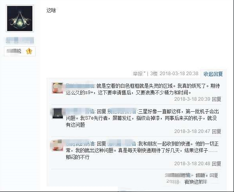Image resolution: width=234 pixels, height=192 pixels.
Task: Click the level title badge box
Action: click(x=20, y=52)
